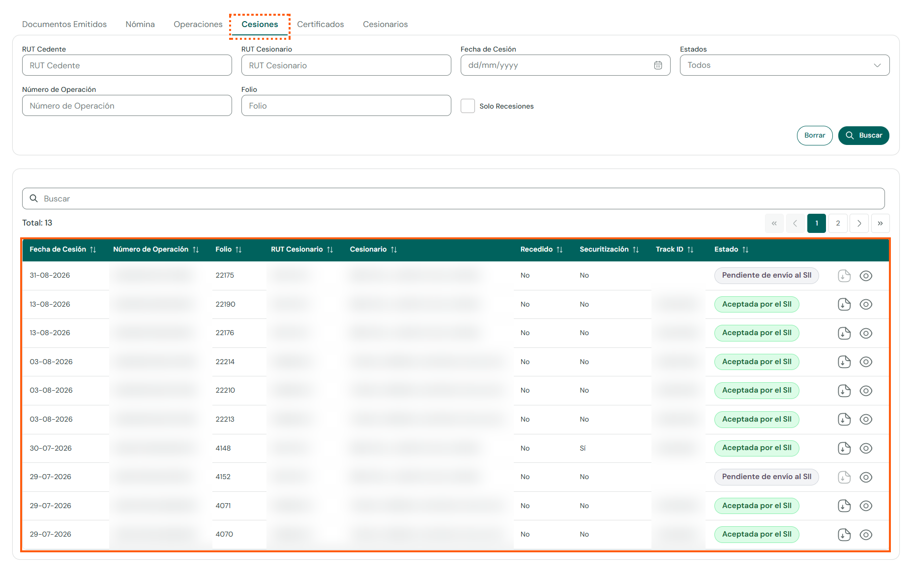This screenshot has height=570, width=913.
Task: Expand the Estados dropdown
Action: coord(784,65)
